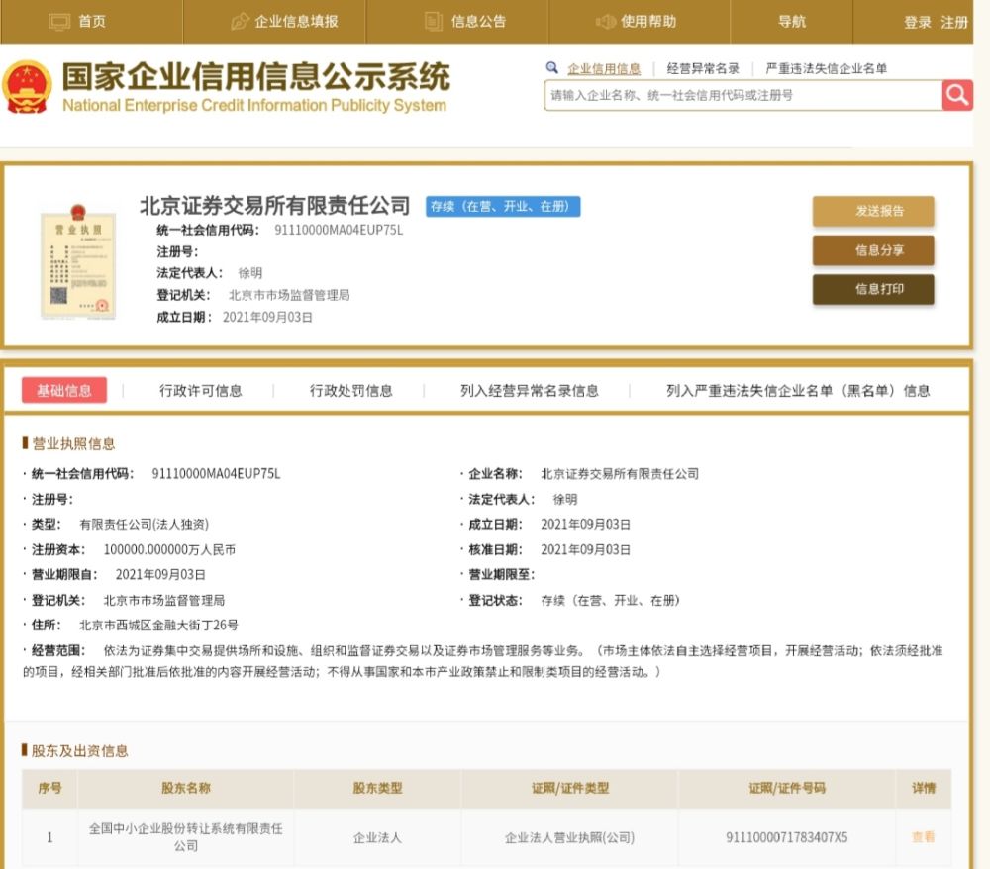Click the 查看 link for first shareholder
990x869 pixels.
923,837
